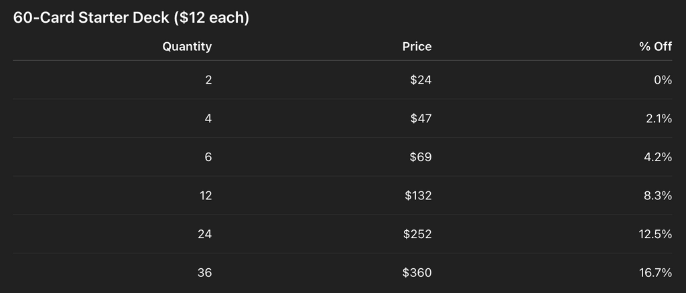The width and height of the screenshot is (686, 293).
Task: Click the "60-Card Starter Deck" table title
Action: (131, 18)
